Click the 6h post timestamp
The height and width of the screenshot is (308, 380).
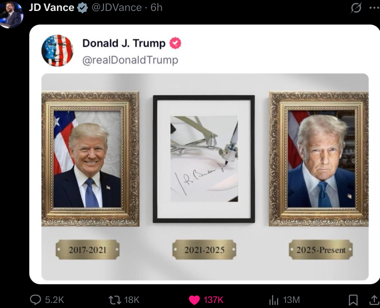(156, 7)
